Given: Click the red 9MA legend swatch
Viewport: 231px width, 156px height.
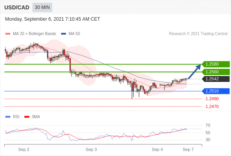Looking at the screenshot, I should [x=27, y=117].
